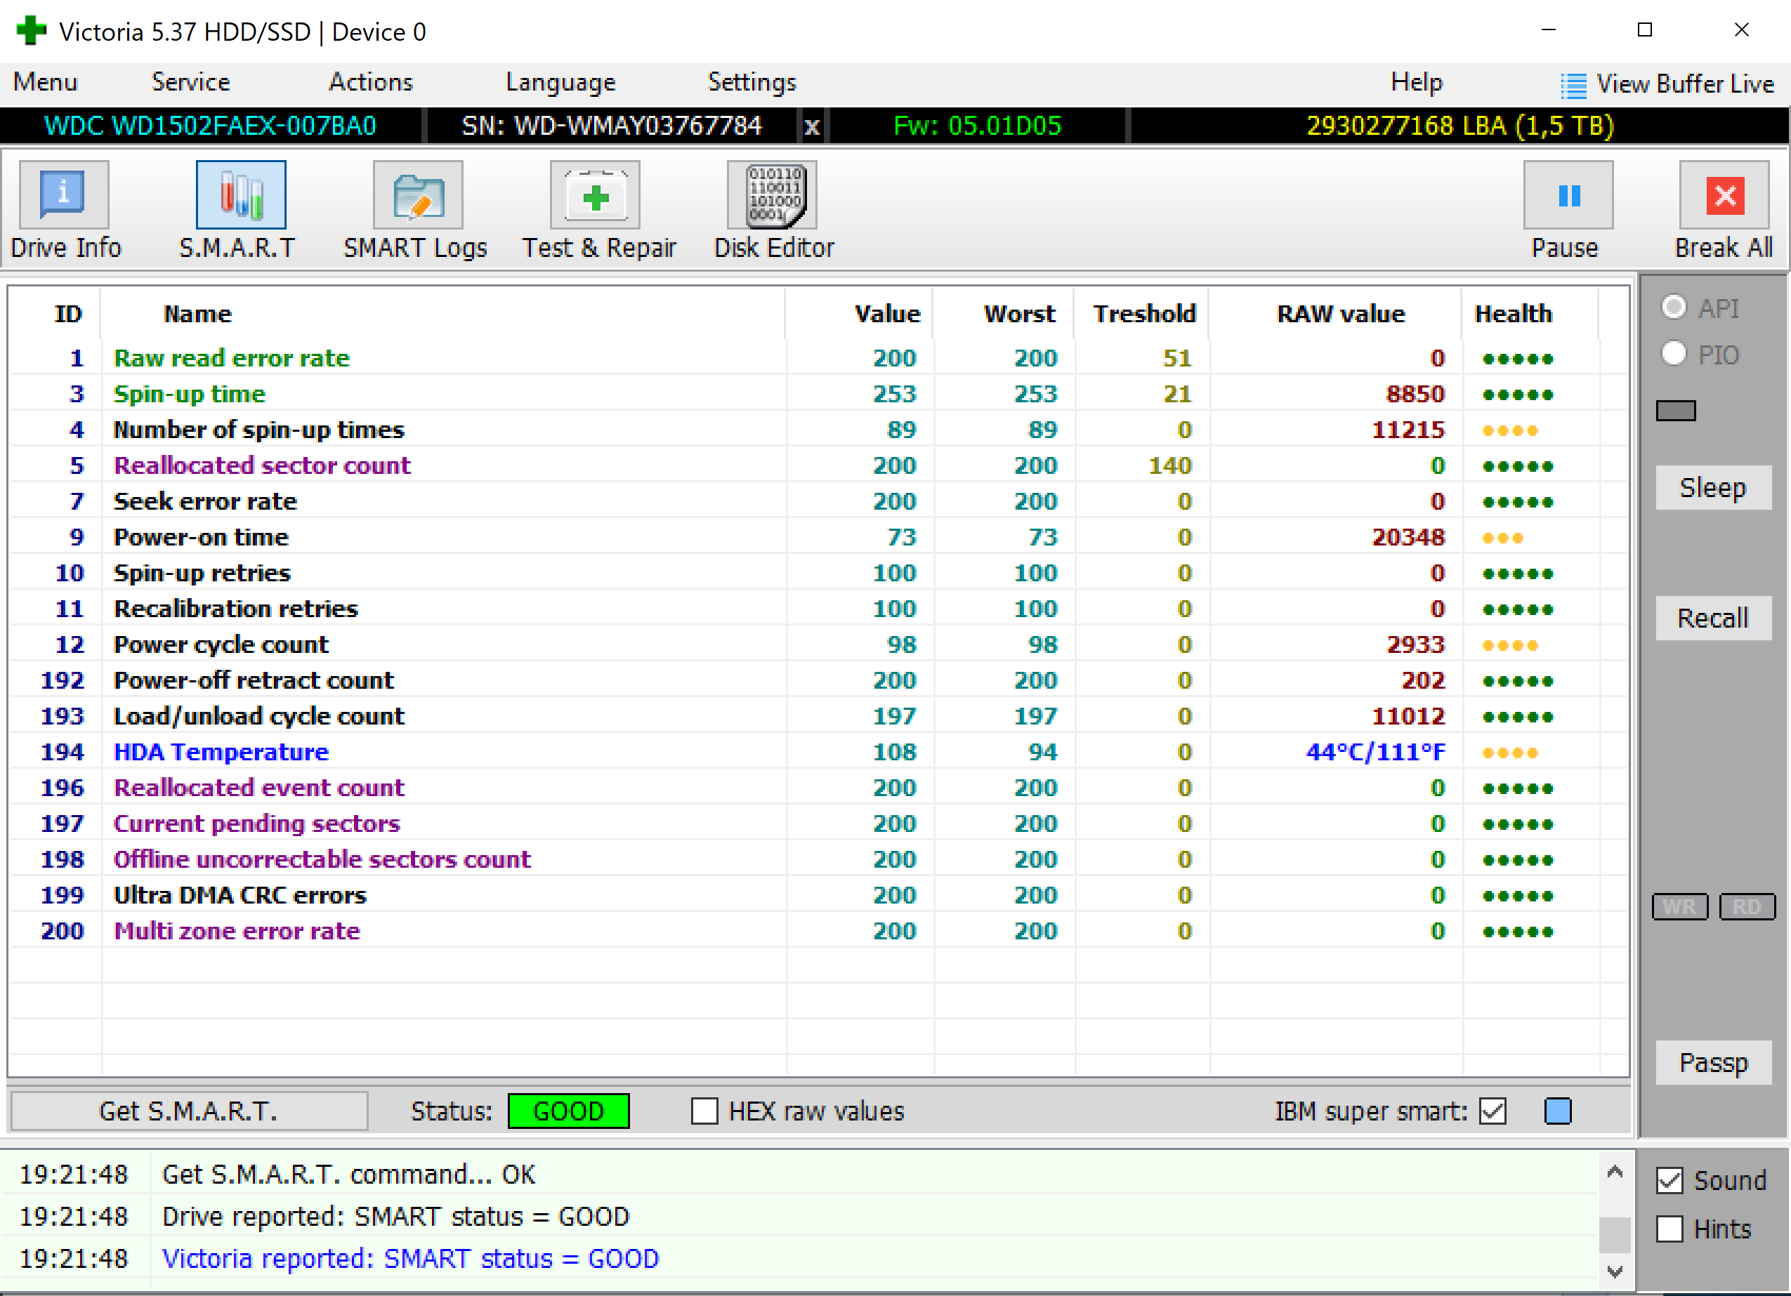This screenshot has width=1791, height=1296.
Task: Click the 20348 power-on raw value
Action: pos(1408,538)
